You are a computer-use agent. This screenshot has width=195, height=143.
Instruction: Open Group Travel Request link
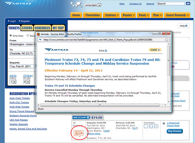click(22, 111)
